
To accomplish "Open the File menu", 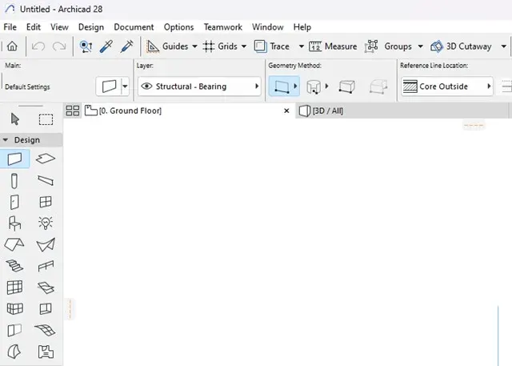I will pyautogui.click(x=10, y=27).
